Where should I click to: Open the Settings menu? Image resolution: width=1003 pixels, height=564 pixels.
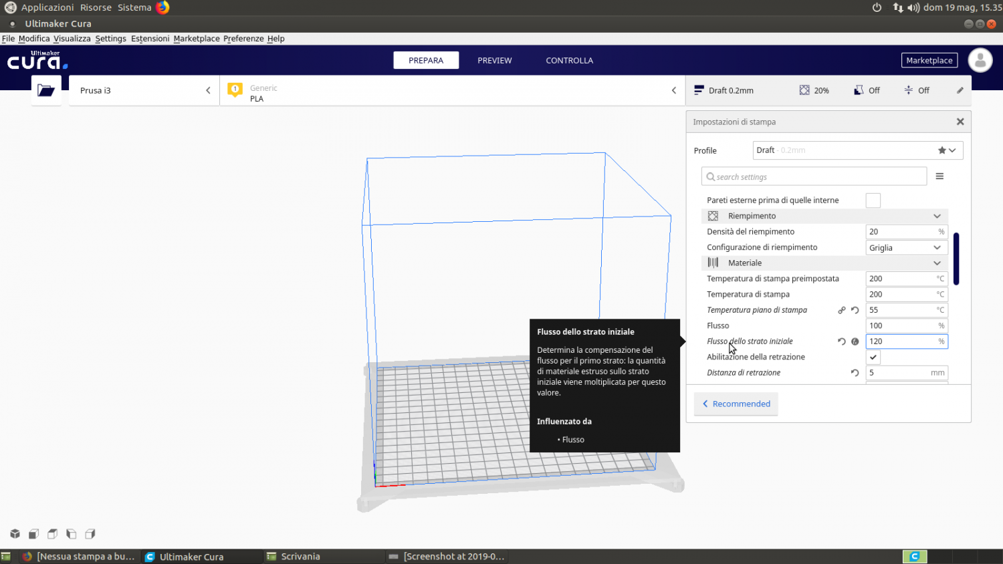pyautogui.click(x=110, y=39)
